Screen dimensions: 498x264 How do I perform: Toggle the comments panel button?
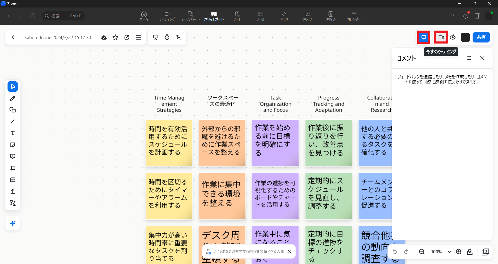pos(424,37)
